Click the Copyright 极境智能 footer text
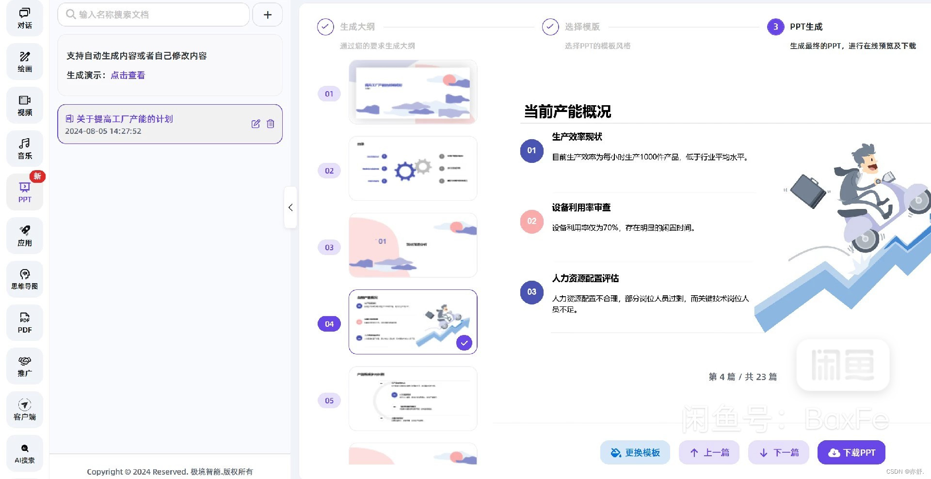 (x=170, y=472)
